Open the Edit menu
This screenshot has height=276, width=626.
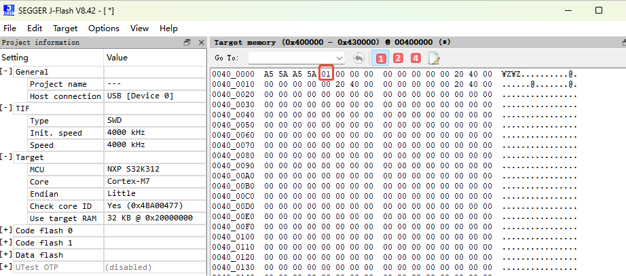[35, 28]
